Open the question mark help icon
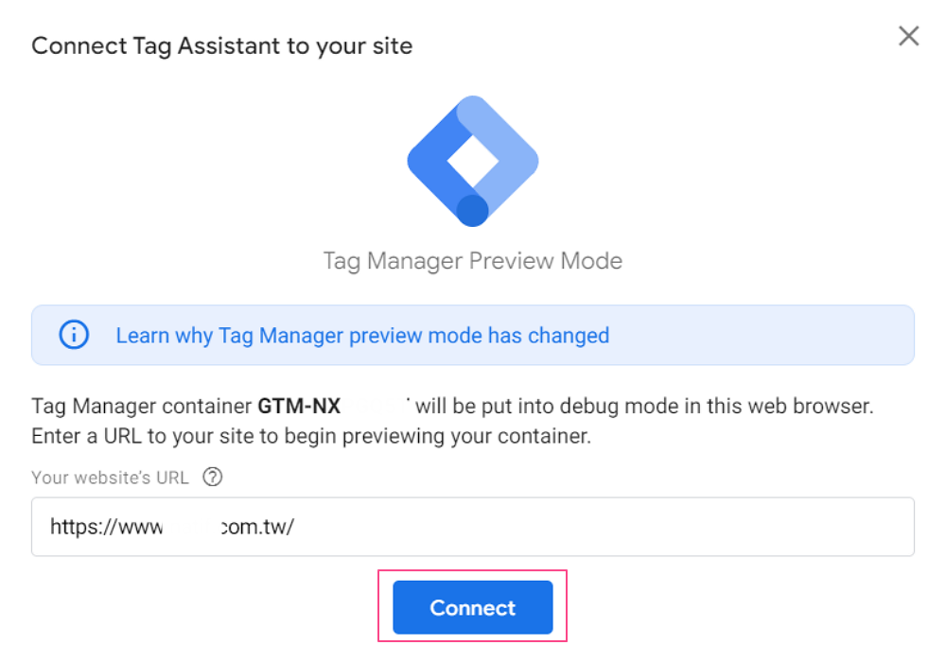This screenshot has width=946, height=645. (212, 477)
